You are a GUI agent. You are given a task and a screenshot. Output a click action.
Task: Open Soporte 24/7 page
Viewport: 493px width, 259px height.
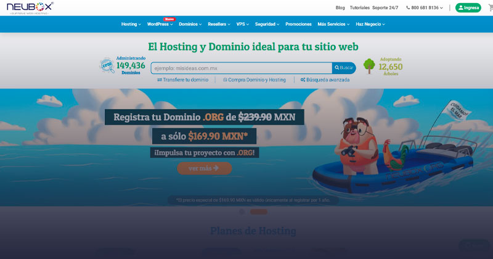point(385,7)
